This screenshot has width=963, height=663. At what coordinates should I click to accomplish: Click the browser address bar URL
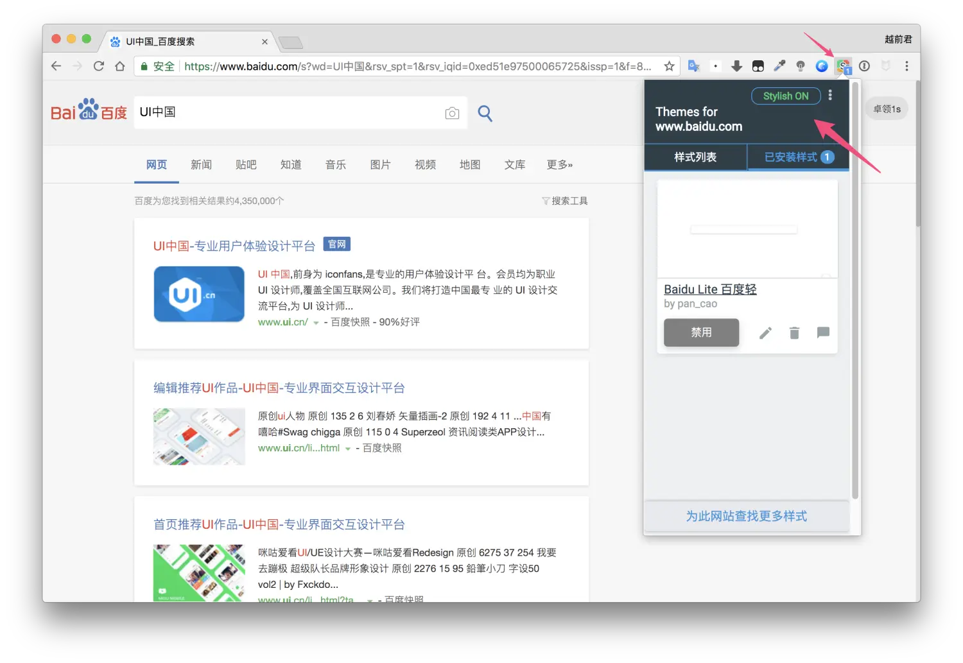pos(417,66)
